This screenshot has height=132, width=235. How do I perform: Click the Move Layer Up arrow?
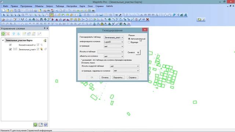(x=14, y=34)
